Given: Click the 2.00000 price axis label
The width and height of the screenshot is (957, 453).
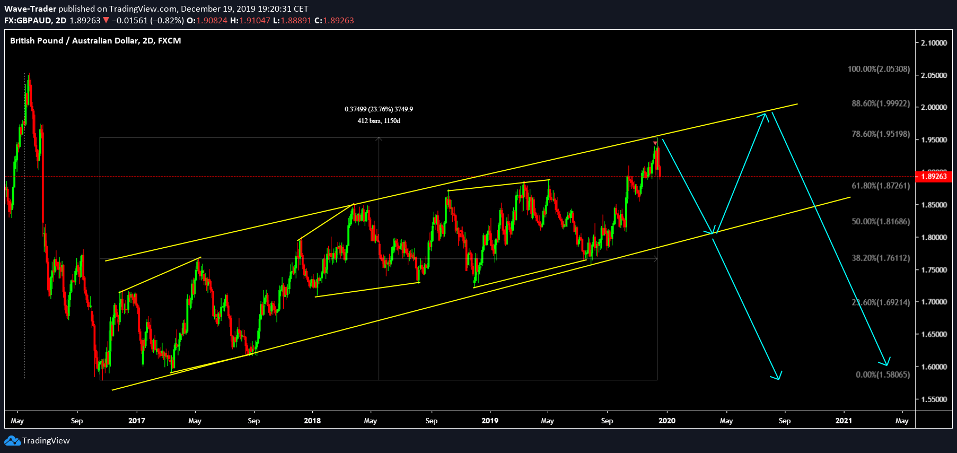Looking at the screenshot, I should point(934,107).
